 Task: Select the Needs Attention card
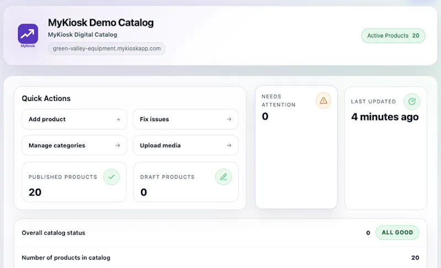tap(296, 147)
